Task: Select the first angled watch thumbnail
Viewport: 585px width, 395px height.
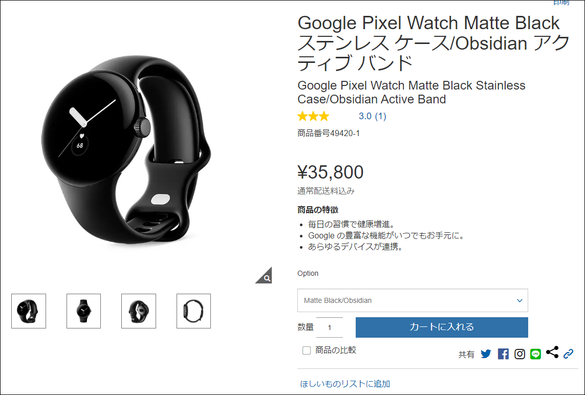Action: (x=29, y=311)
